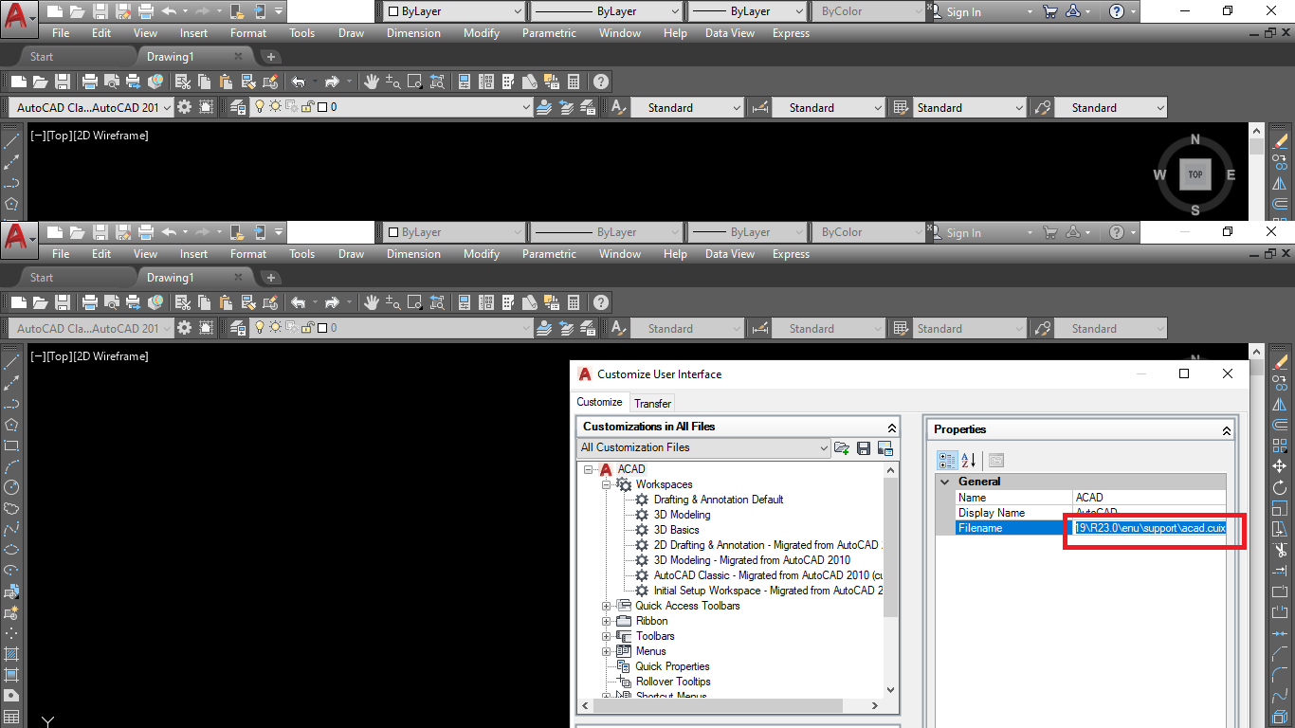The width and height of the screenshot is (1295, 728).
Task: Open Layer Properties Manager icon in lower window
Action: pos(237,328)
